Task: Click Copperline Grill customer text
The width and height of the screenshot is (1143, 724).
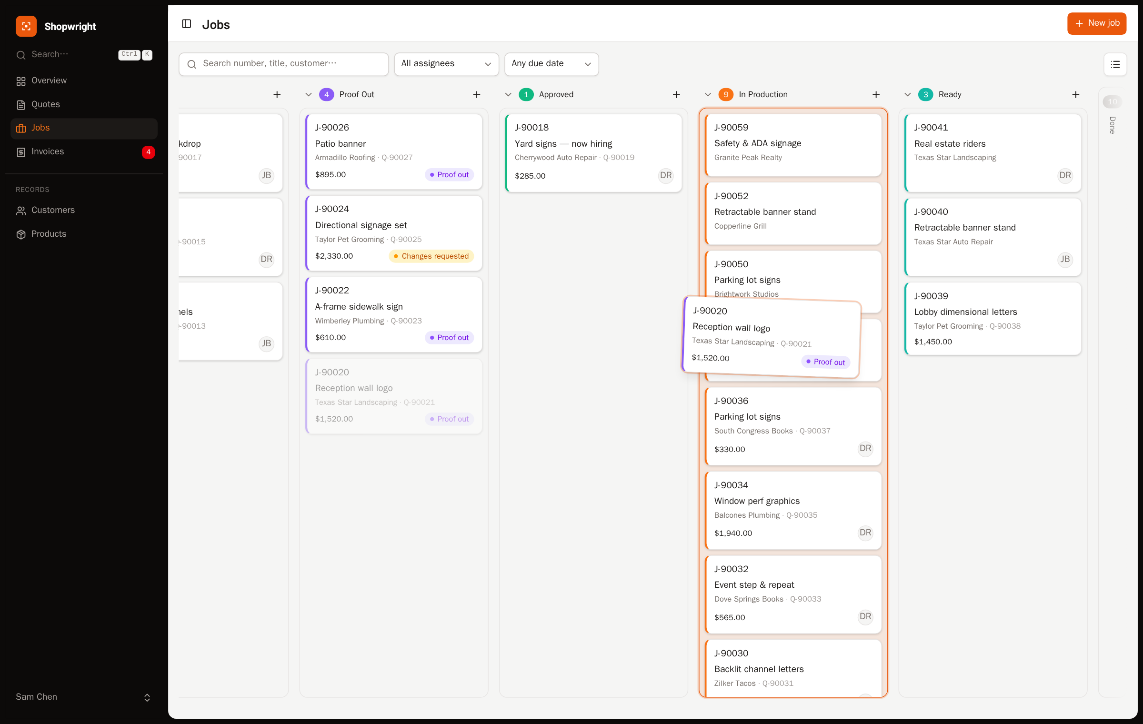Action: point(740,226)
